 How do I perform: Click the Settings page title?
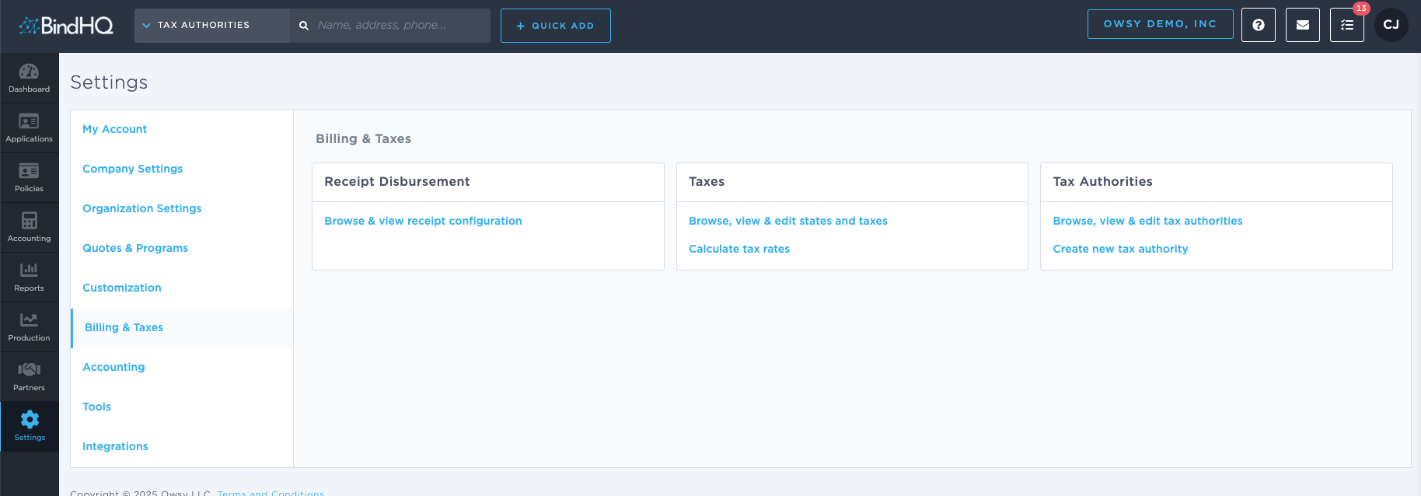click(x=109, y=82)
